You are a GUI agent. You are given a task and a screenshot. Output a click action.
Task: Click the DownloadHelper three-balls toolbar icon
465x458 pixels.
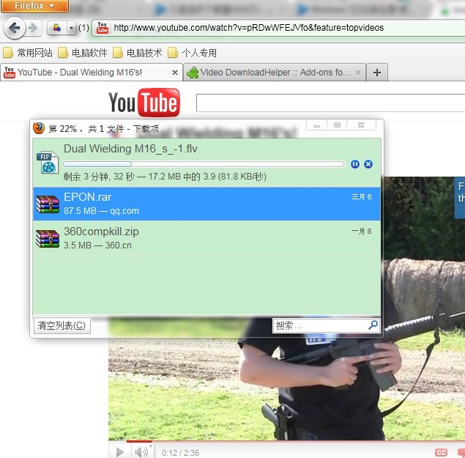click(x=56, y=28)
